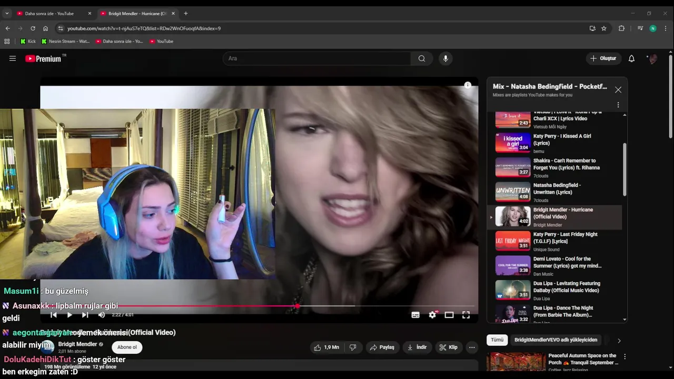The image size is (674, 379).
Task: Open apps grid in bookmarks bar
Action: point(7,41)
